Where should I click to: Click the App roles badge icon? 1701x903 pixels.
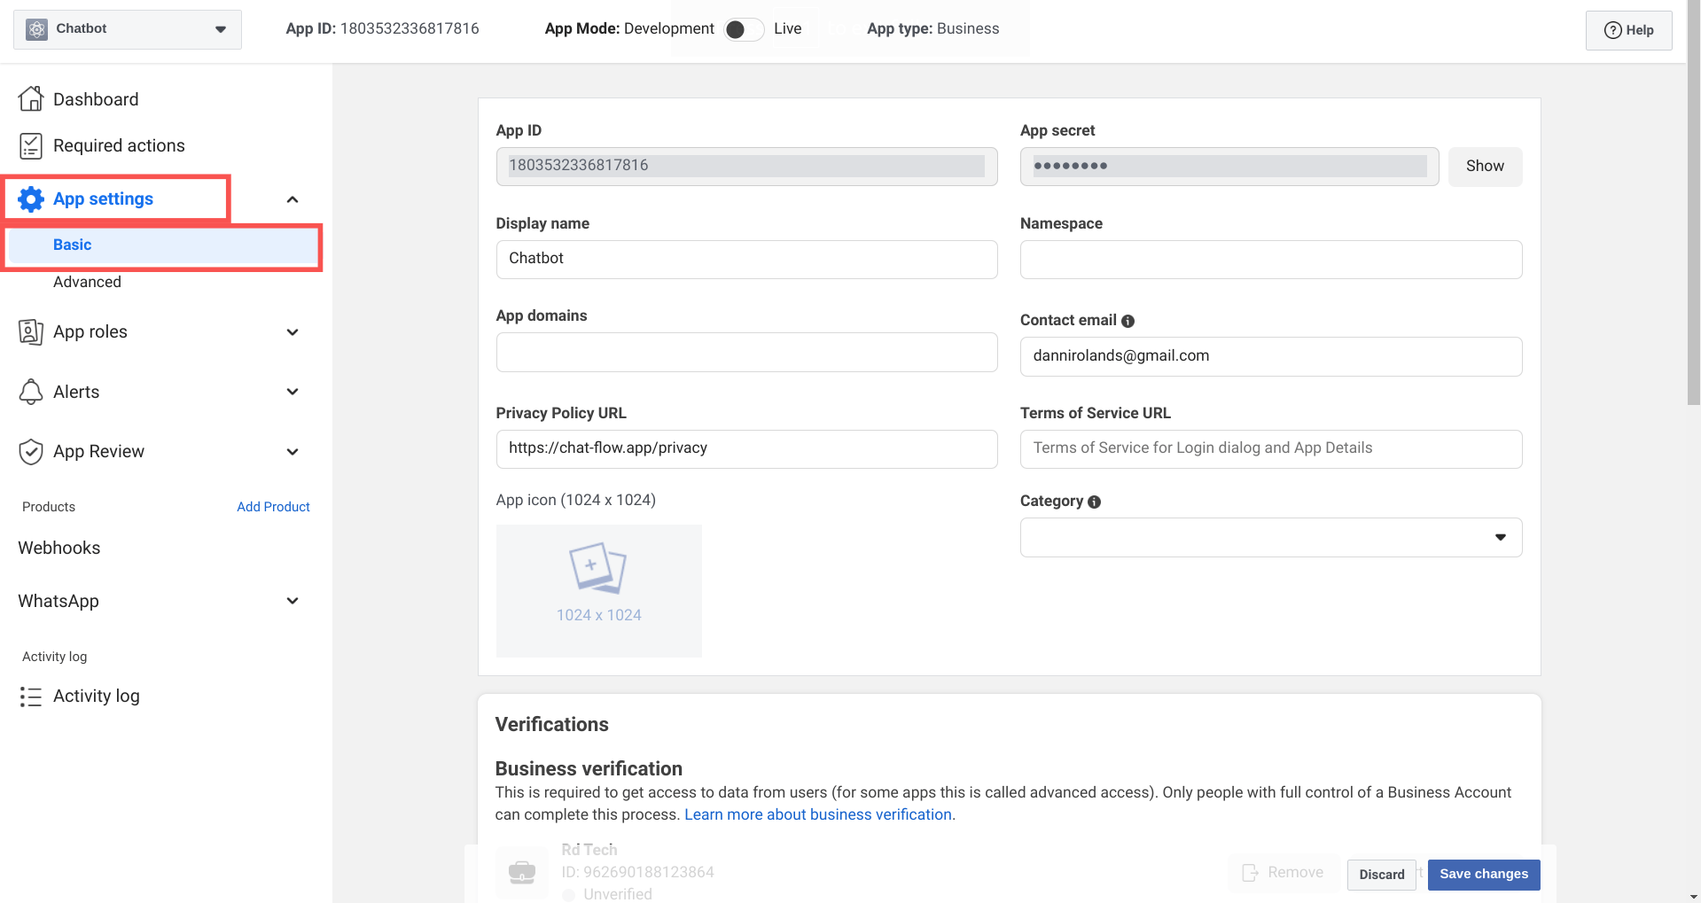[31, 332]
